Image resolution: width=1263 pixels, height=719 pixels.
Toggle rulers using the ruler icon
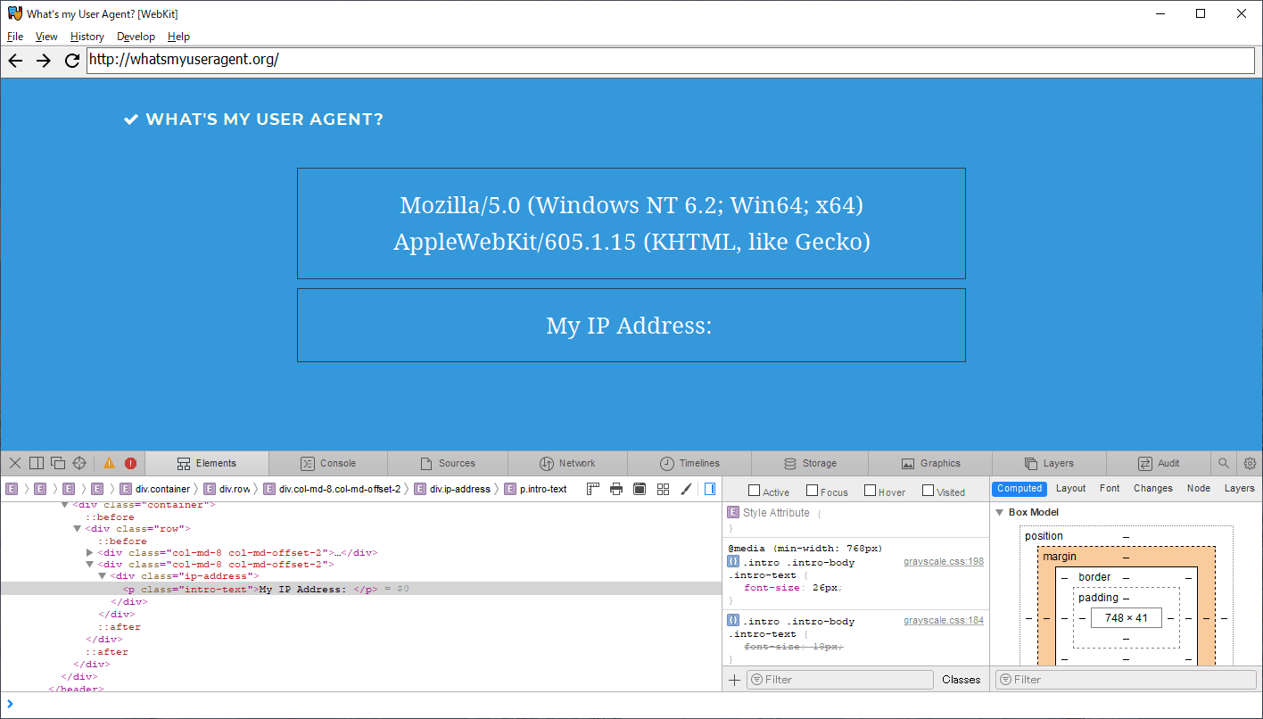593,488
